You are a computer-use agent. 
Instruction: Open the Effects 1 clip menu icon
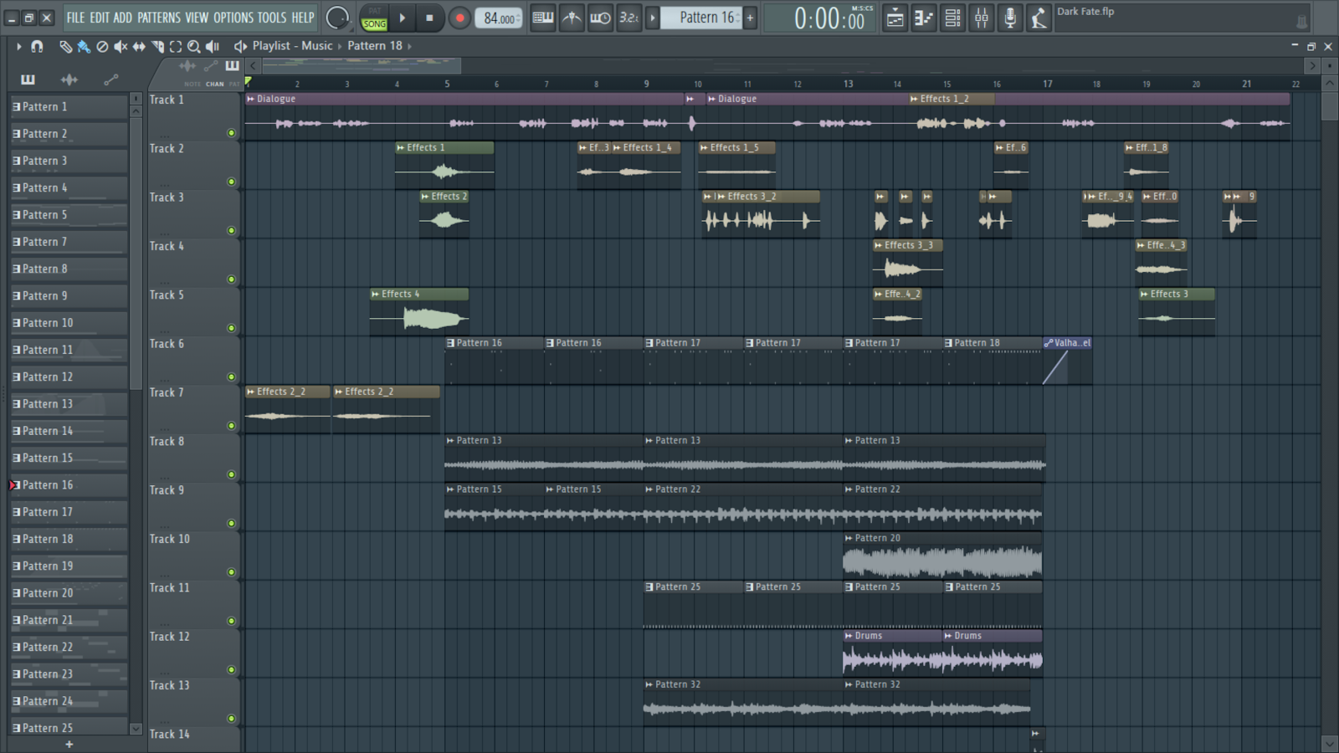(x=400, y=148)
